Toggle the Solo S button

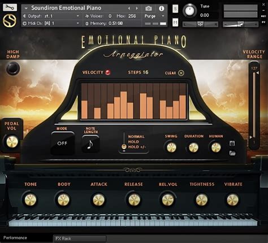tap(175, 8)
